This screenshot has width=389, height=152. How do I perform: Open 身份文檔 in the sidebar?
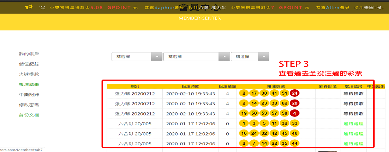point(29,115)
